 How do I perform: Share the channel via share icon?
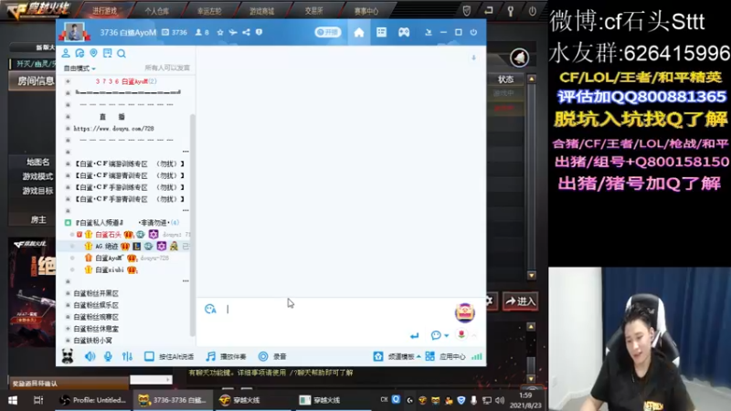[x=246, y=32]
